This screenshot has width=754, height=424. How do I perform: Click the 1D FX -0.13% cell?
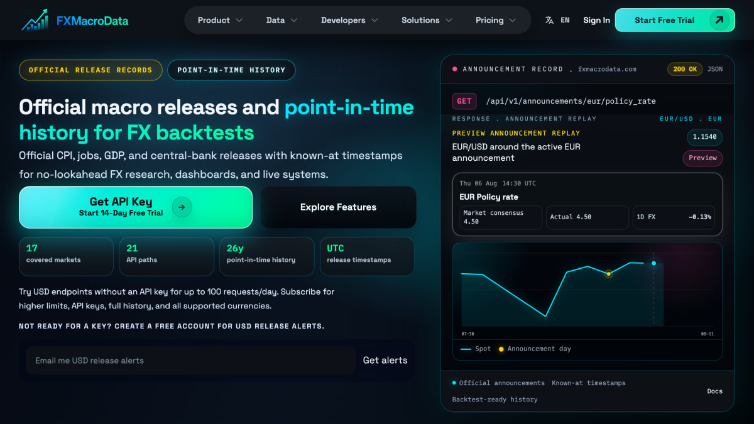click(674, 217)
